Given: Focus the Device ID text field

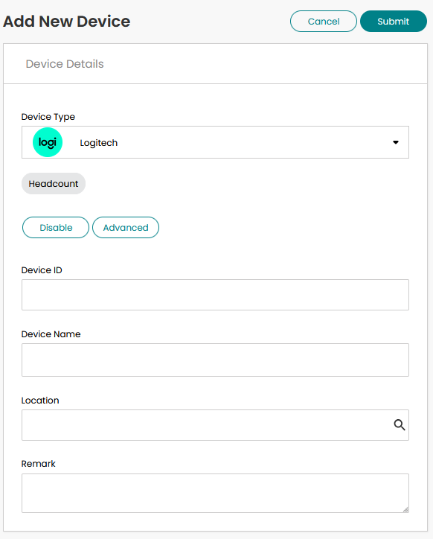Looking at the screenshot, I should [x=215, y=295].
